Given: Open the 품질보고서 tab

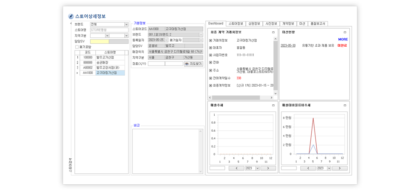Looking at the screenshot, I should point(318,24).
